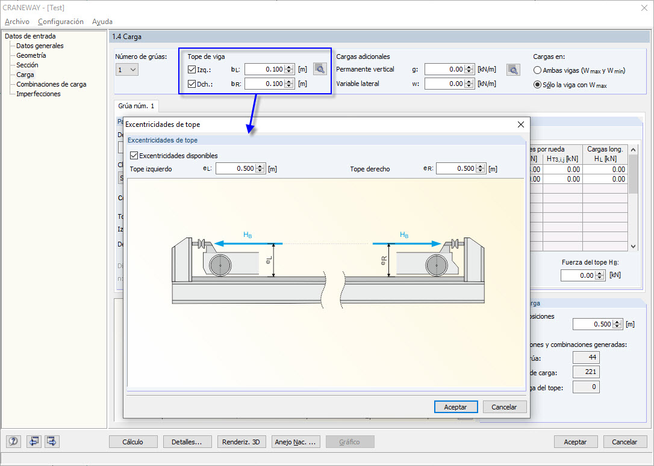654x466 pixels.
Task: Click the Detalles... button
Action: (x=187, y=442)
